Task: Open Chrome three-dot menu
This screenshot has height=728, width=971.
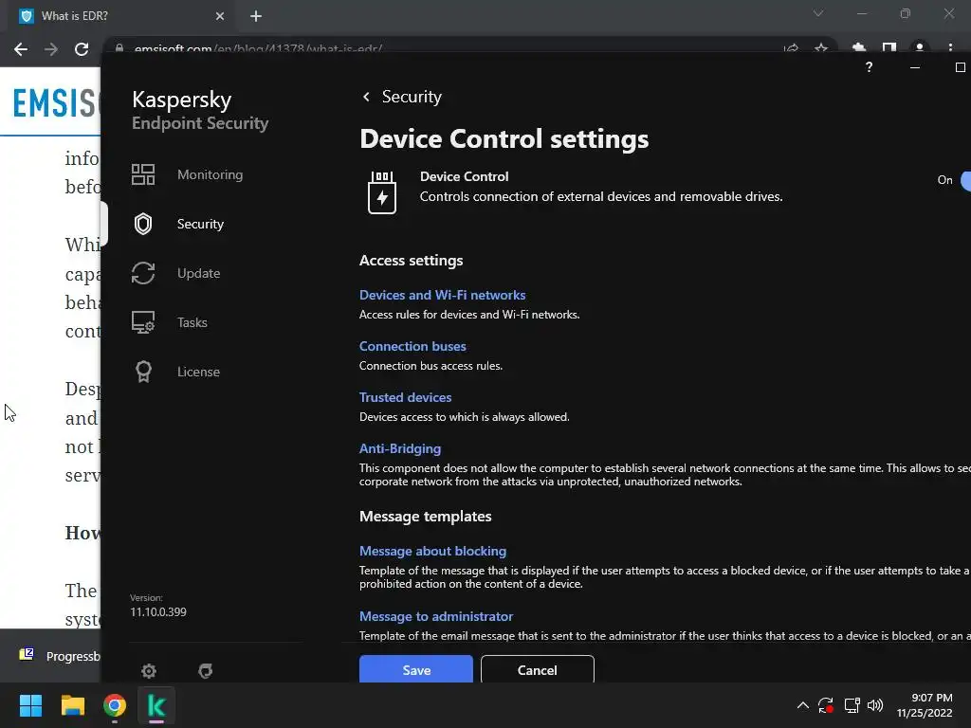Action: 950,47
